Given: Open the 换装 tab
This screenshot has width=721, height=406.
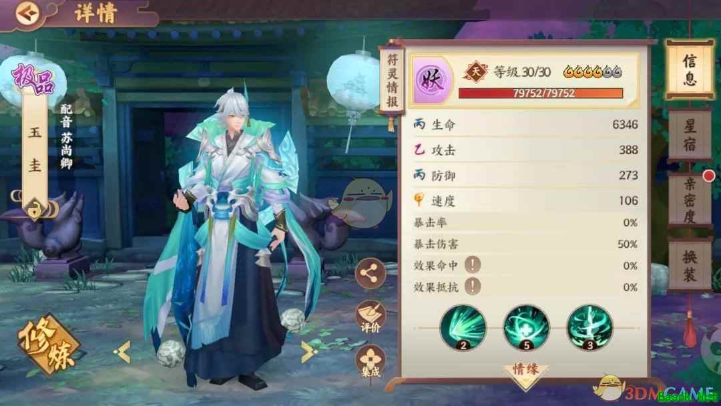Looking at the screenshot, I should pos(689,266).
